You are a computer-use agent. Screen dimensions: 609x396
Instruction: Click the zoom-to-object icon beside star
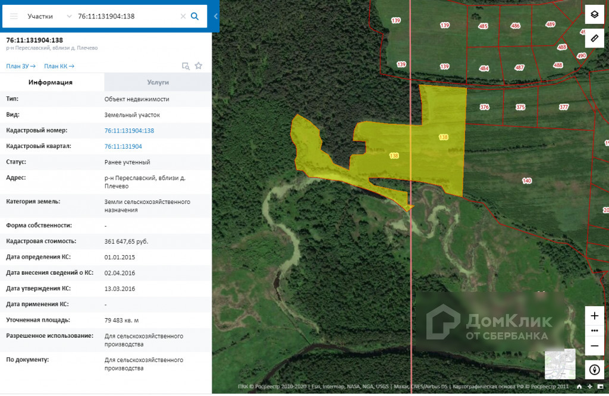186,66
